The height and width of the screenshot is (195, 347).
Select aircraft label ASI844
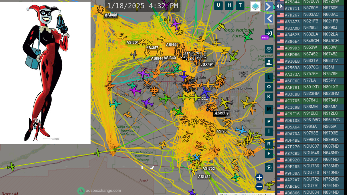157,58
